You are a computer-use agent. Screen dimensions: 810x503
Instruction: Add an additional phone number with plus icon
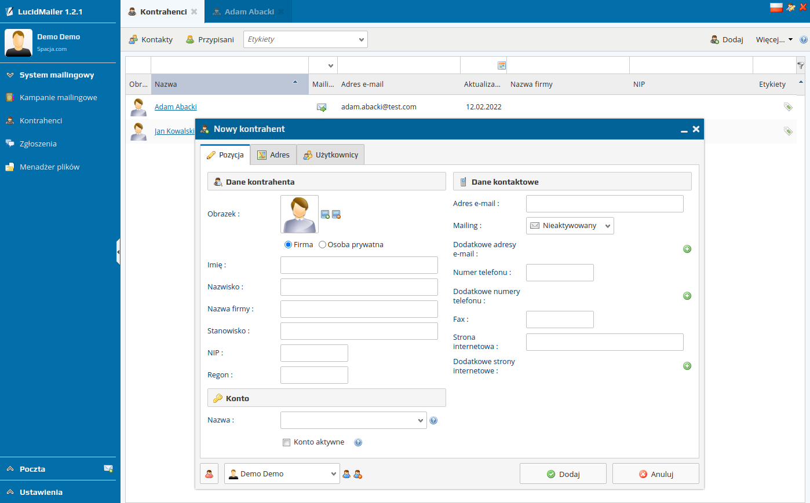point(687,296)
